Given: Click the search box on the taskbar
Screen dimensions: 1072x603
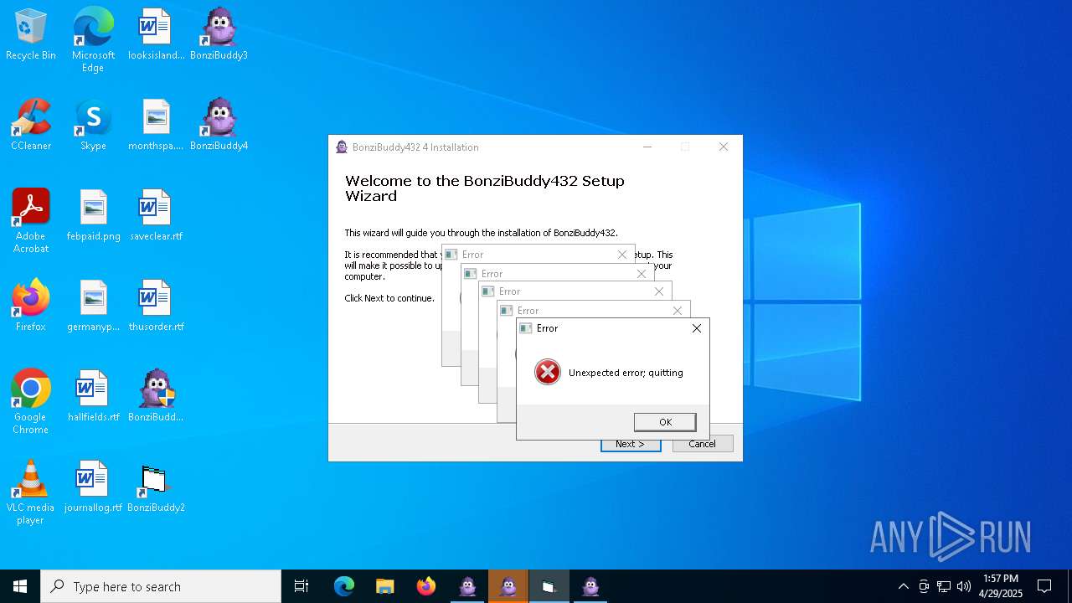Looking at the screenshot, I should coord(161,586).
